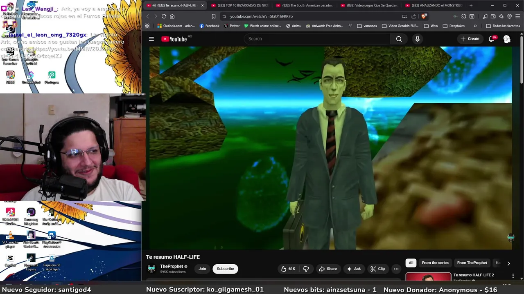The image size is (524, 294).
Task: Dislike the Te resumo HALF-LIFE video
Action: point(306,269)
